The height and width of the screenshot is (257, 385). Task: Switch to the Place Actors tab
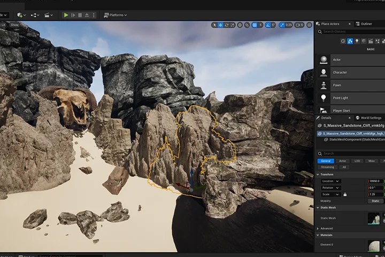[330, 24]
